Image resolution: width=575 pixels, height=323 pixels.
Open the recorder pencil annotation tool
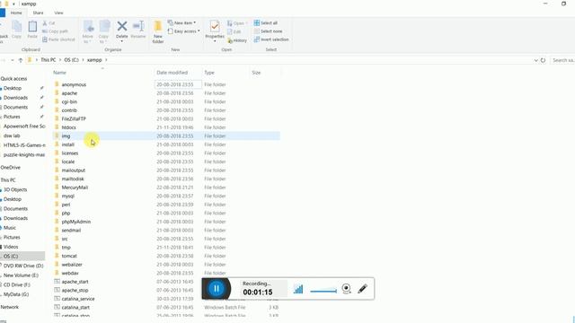[362, 289]
